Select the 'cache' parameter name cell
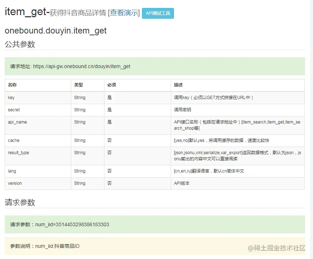The image size is (313, 259). (38, 140)
